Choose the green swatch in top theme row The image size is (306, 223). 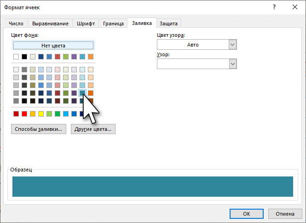coord(66,57)
